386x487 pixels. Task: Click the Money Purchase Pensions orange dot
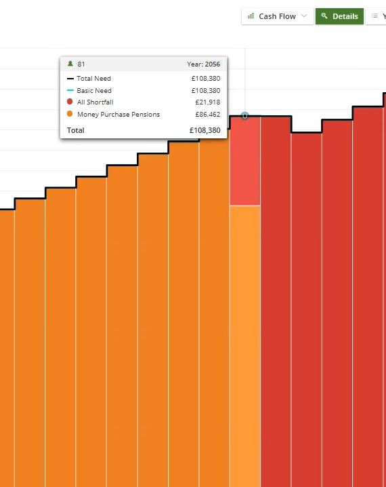(x=70, y=114)
